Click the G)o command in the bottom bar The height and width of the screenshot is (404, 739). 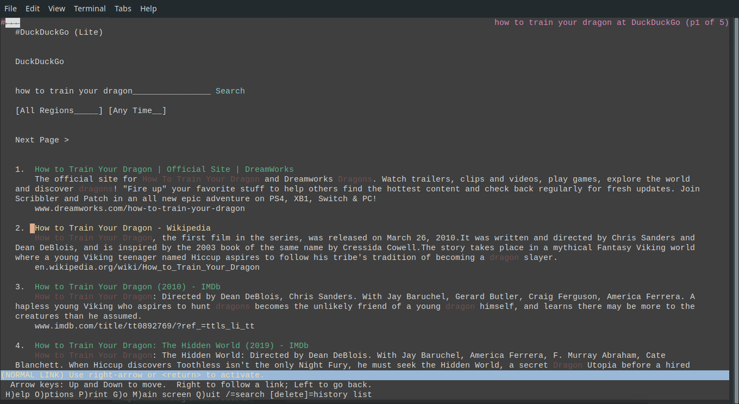(120, 395)
